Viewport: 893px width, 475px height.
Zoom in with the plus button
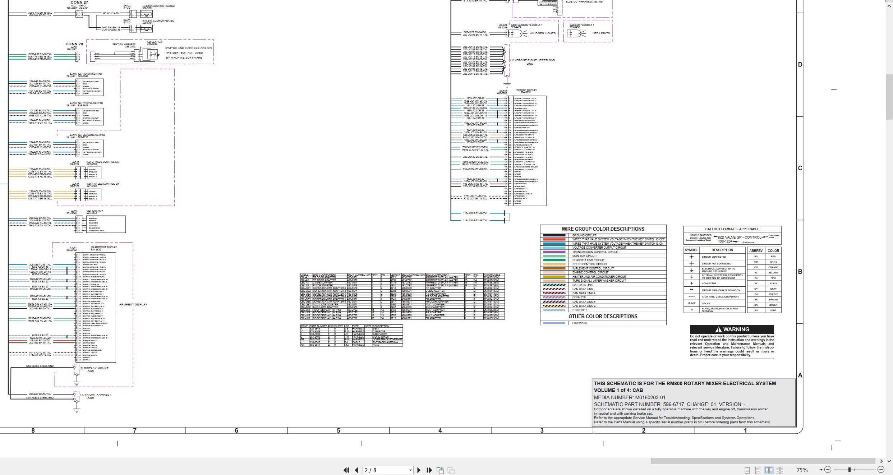pyautogui.click(x=880, y=470)
